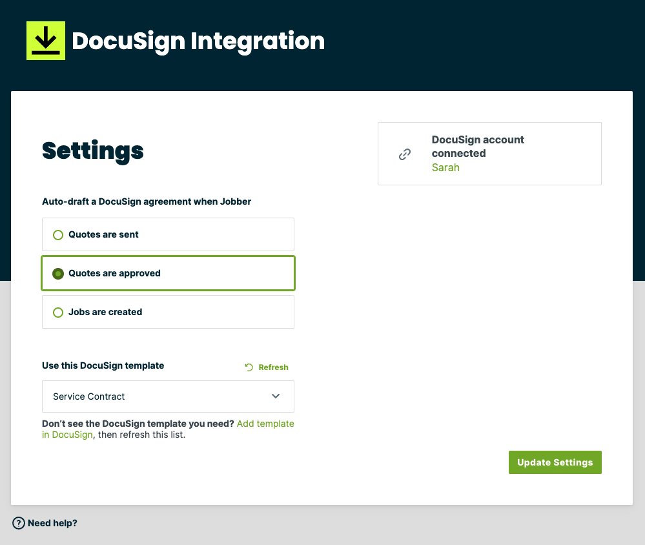Expand the template list chevron arrow
Image resolution: width=645 pixels, height=545 pixels.
[x=276, y=396]
